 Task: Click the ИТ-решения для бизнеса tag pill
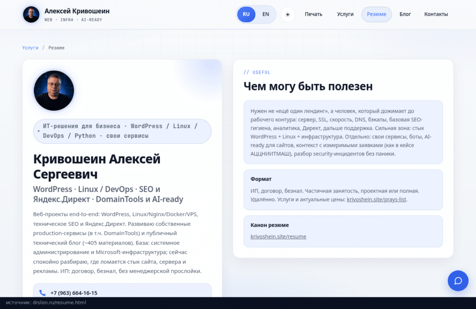pos(122,131)
